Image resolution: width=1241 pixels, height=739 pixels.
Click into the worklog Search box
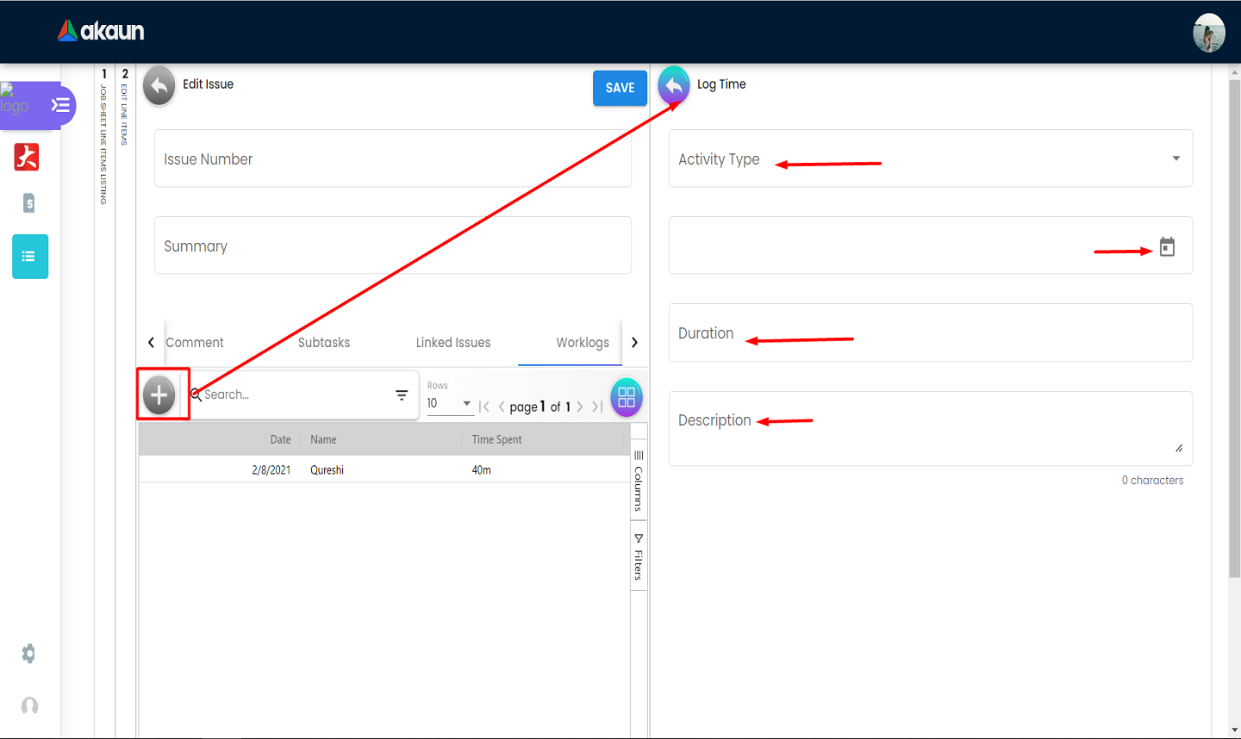point(297,394)
